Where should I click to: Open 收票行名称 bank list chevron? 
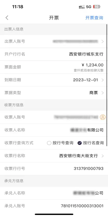point(103,156)
